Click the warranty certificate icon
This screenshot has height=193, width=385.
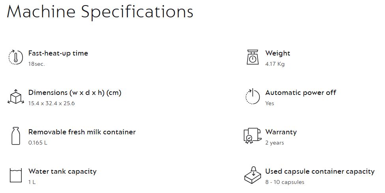point(252,136)
